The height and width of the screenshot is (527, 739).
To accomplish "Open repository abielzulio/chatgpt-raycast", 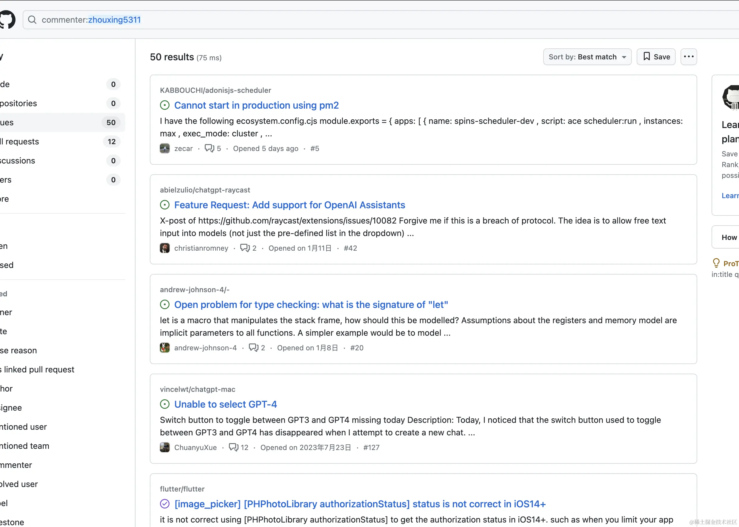I will point(205,190).
